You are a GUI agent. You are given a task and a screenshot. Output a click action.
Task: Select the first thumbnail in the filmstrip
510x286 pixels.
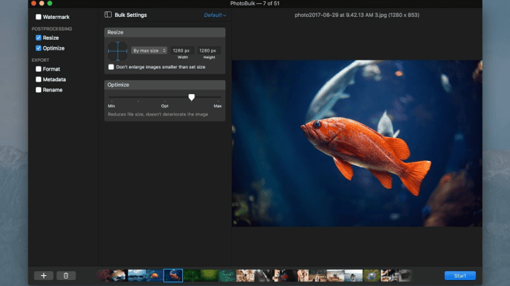pos(104,275)
